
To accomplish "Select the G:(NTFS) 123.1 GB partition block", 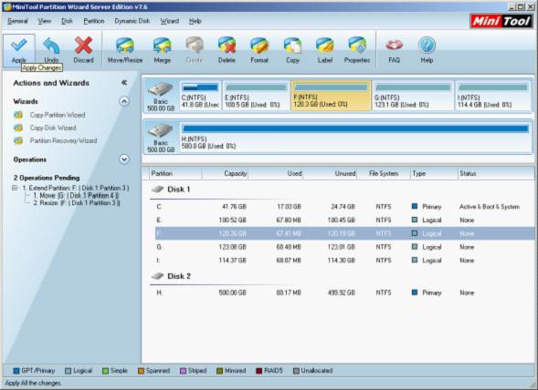I will pos(413,96).
